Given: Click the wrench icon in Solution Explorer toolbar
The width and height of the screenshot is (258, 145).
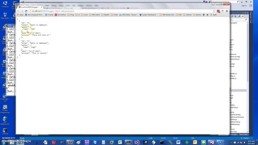Looking at the screenshot, I should pos(239,16).
